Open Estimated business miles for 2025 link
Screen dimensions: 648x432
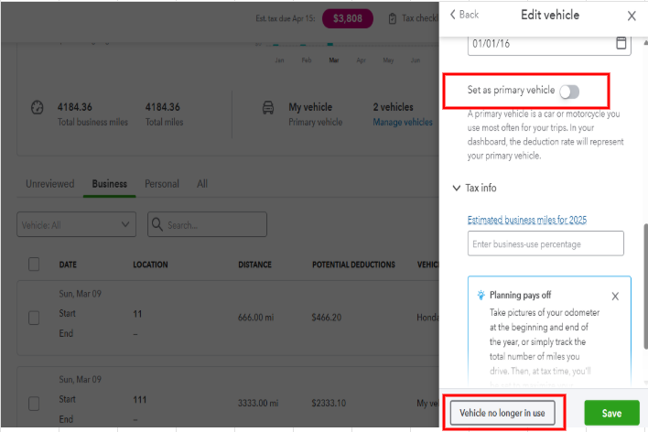[x=527, y=220]
